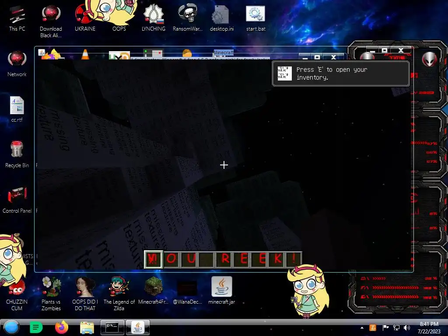Open the Control Panel desktop icon
Image resolution: width=448 pixels, height=336 pixels.
(x=17, y=200)
